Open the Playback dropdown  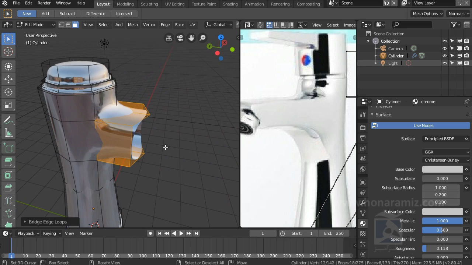click(x=28, y=233)
